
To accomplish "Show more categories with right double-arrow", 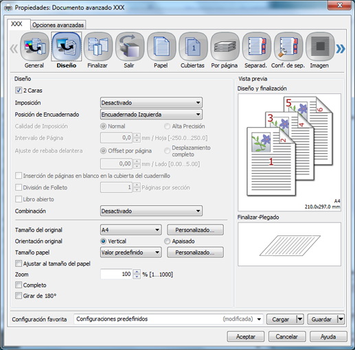I will (341, 49).
